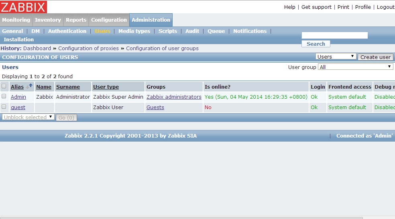Check the Admin user row checkbox

coord(4,96)
